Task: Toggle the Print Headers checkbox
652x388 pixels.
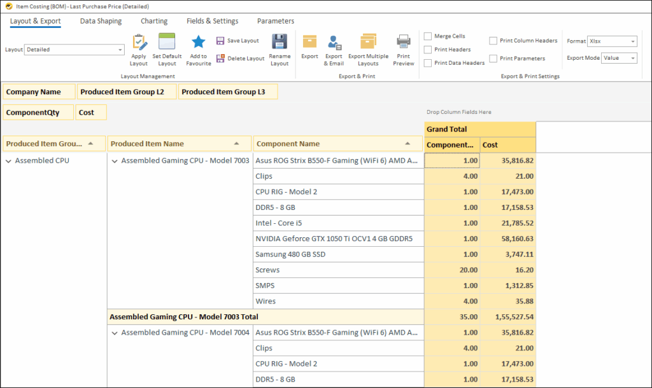Action: [x=428, y=50]
